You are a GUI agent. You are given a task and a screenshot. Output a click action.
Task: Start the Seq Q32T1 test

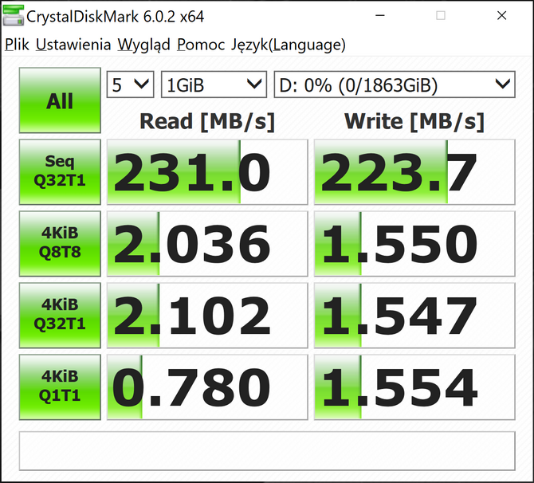point(60,172)
